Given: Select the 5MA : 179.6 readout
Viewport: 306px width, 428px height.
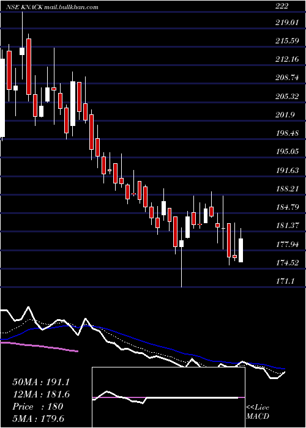Looking at the screenshot, I should coord(38,418).
